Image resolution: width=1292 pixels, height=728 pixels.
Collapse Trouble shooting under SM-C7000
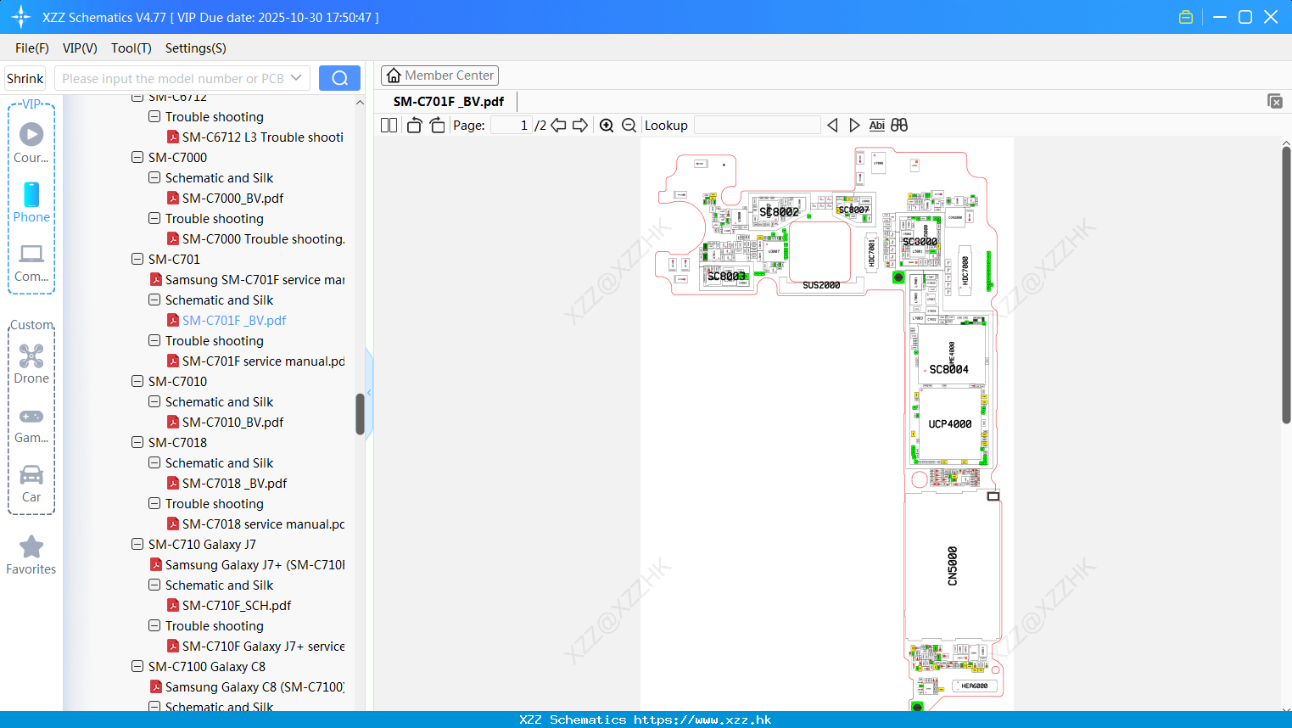(x=154, y=218)
